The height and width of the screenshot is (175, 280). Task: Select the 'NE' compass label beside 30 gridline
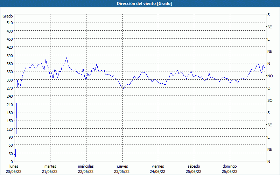click(x=270, y=149)
